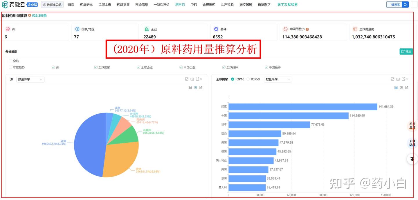Open the 下载记录 download records button
This screenshot has width=418, height=200.
(412, 143)
